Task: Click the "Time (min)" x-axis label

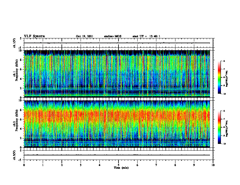Action: coord(121,168)
